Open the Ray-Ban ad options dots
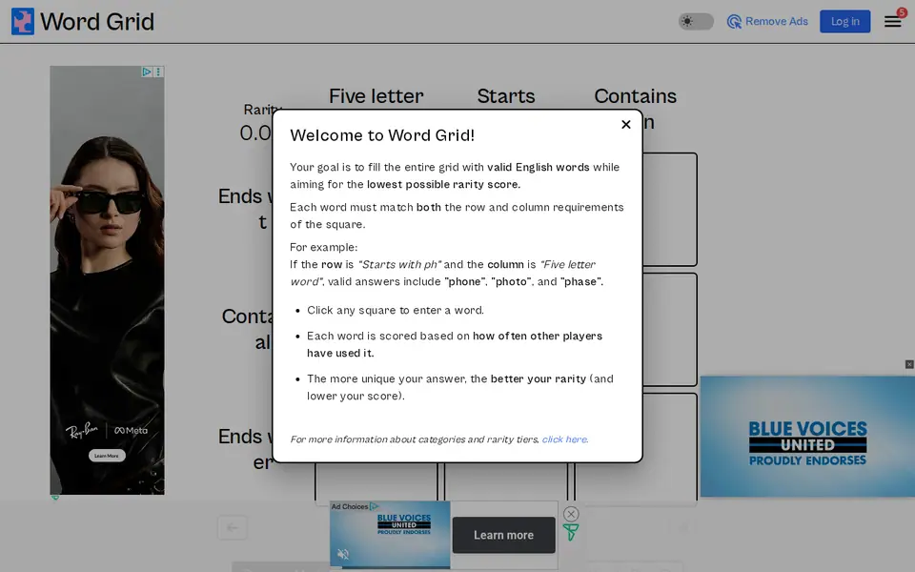 pyautogui.click(x=158, y=71)
